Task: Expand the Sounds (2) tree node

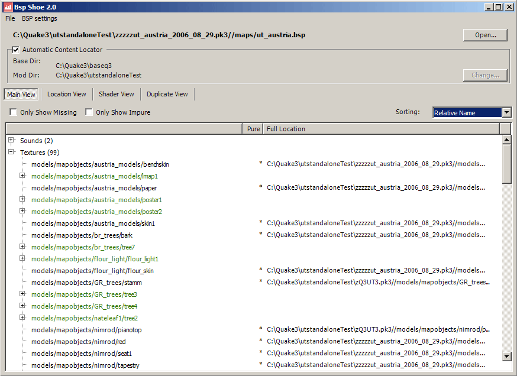Action: tap(11, 140)
